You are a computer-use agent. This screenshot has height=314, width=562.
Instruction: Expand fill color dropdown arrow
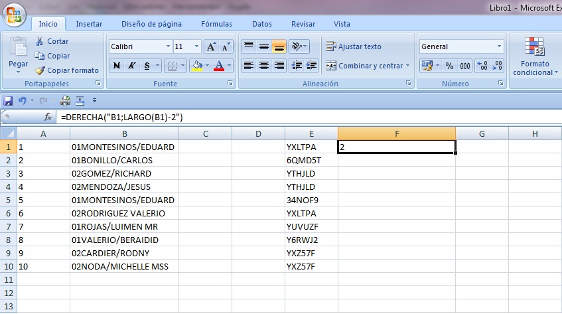[x=207, y=66]
